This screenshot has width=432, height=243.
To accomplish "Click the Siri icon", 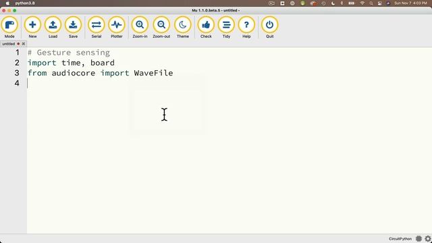I will click(x=388, y=3).
